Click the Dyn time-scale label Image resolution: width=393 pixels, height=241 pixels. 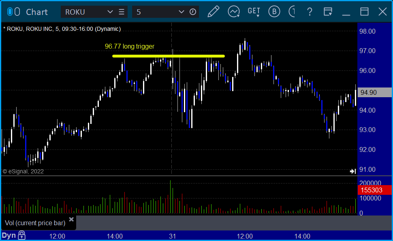coord(9,235)
